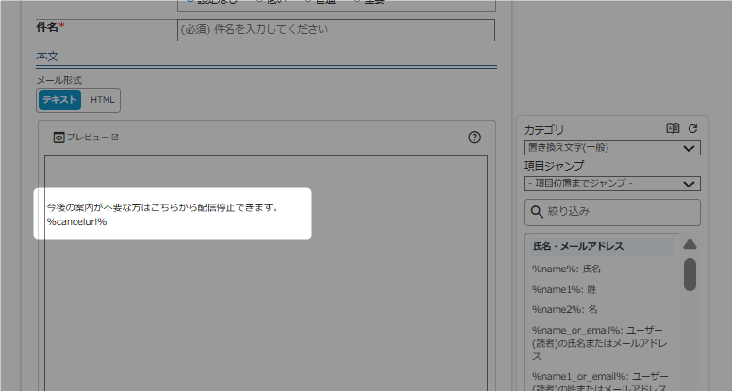This screenshot has width=732, height=391.
Task: Open the book manual icon beside カテゴリ
Action: [x=673, y=129]
